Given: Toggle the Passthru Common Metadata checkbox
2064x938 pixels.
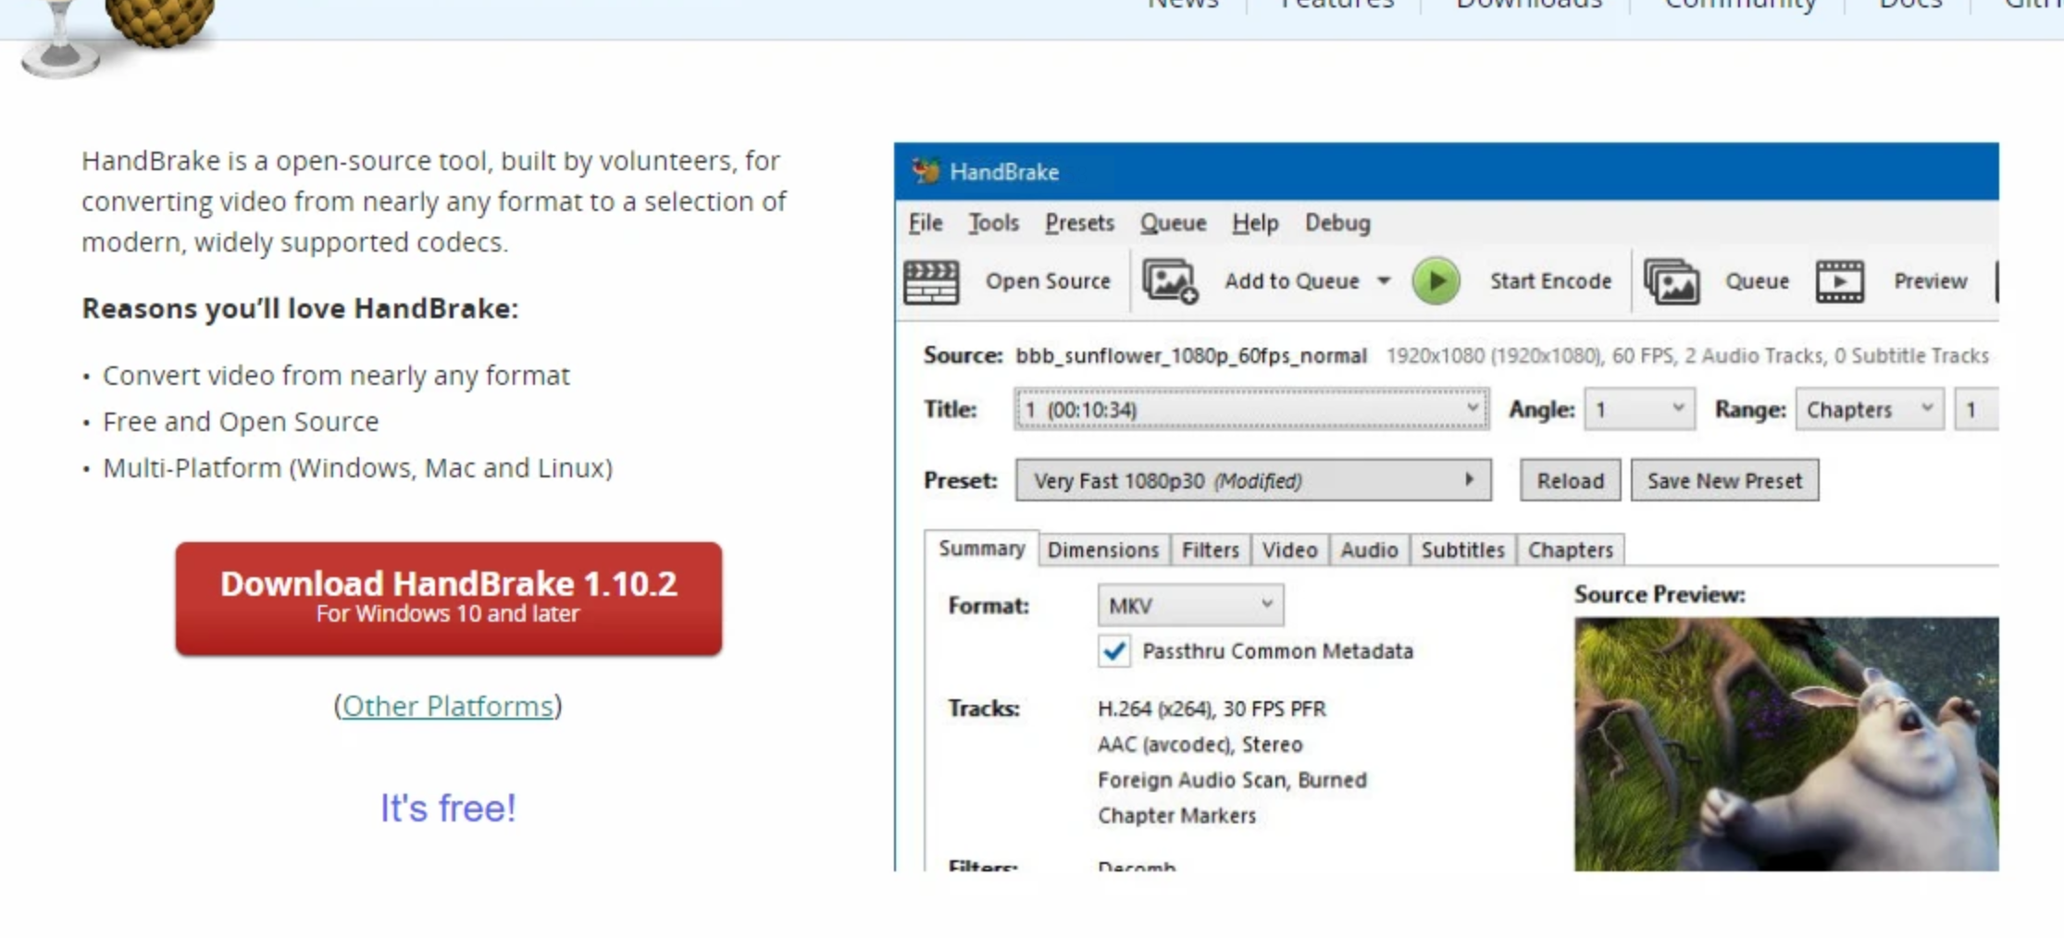Looking at the screenshot, I should tap(1114, 651).
